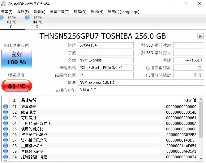Select the 主機寫入命令 attribute name
Image resolution: width=206 pixels, height=163 pixels.
point(32,152)
